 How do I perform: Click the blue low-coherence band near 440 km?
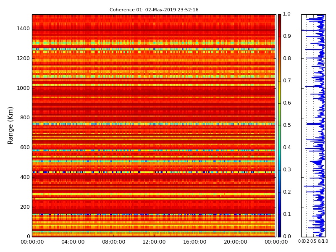coord(153,172)
